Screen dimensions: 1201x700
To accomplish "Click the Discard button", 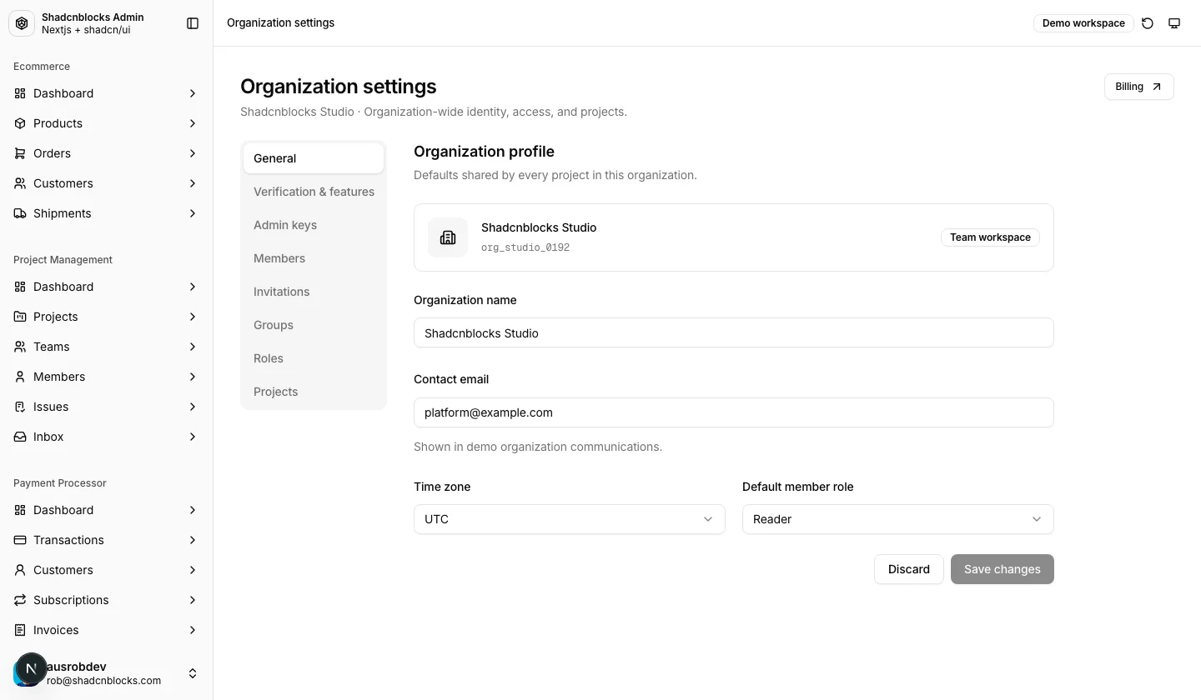I will [x=908, y=569].
